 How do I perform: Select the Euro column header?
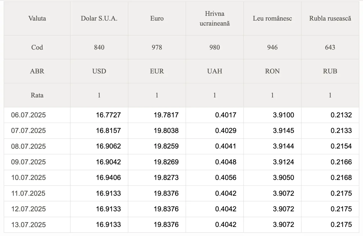pyautogui.click(x=157, y=19)
